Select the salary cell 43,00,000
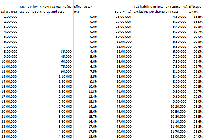The height and width of the screenshot is (139, 204). 124,102
